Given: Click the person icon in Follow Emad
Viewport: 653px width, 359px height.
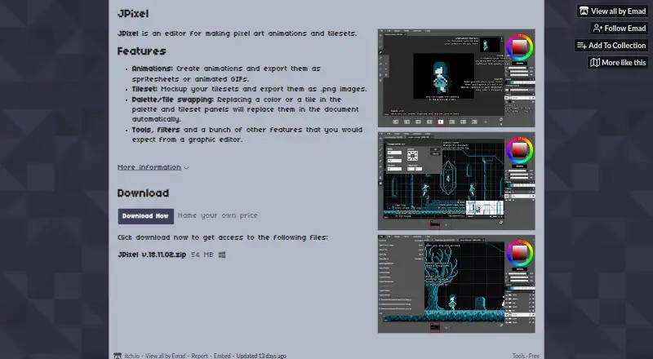Looking at the screenshot, I should [x=597, y=29].
